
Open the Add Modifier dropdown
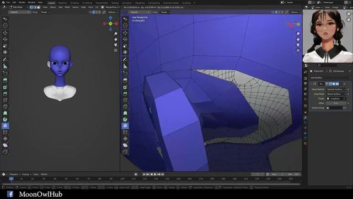tap(330, 77)
